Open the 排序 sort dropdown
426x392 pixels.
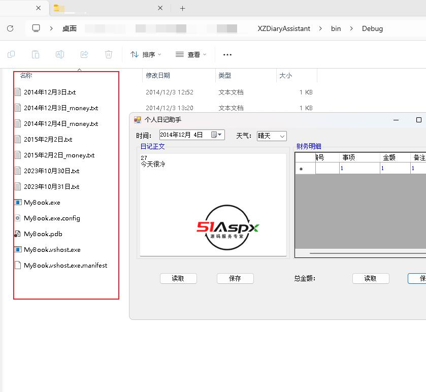pos(146,54)
